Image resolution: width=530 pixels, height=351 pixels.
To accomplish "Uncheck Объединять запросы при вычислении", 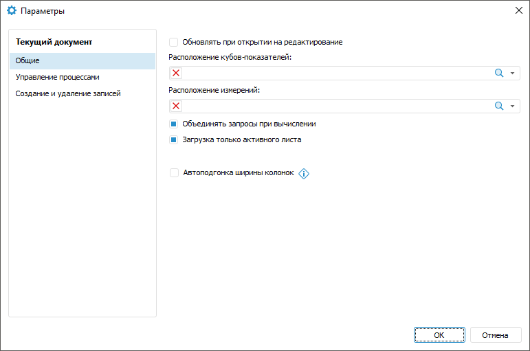I will click(174, 124).
